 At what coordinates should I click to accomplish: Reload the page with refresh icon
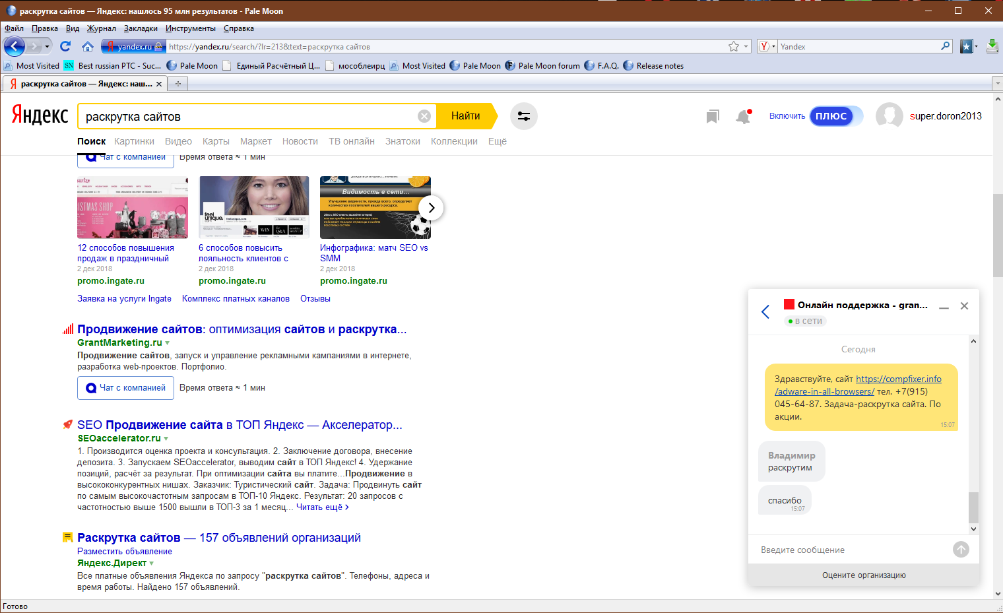coord(65,46)
